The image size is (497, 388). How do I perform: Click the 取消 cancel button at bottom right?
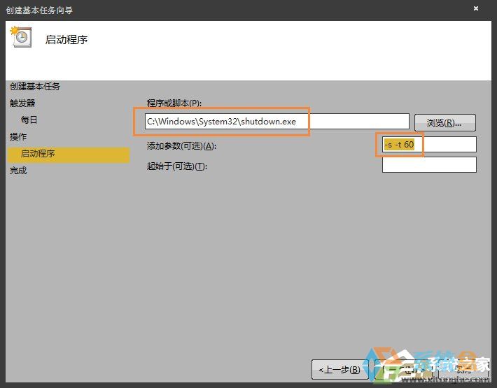click(463, 369)
